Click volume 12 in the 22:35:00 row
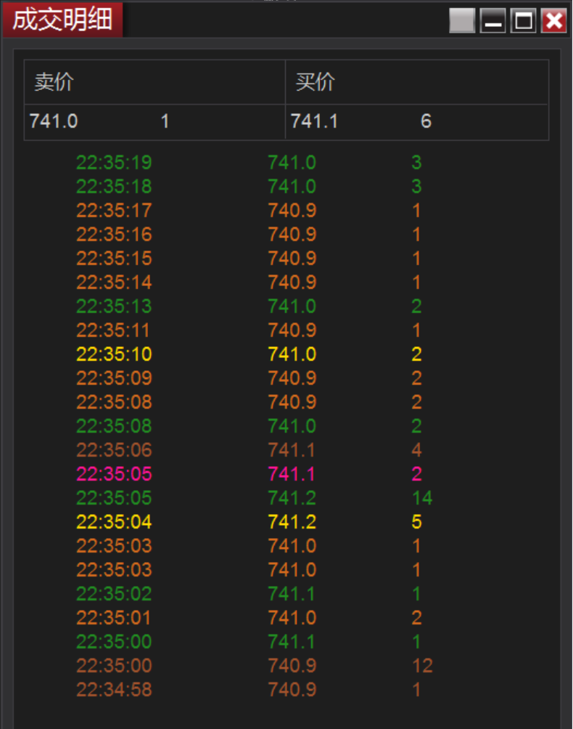Image resolution: width=573 pixels, height=729 pixels. coord(422,666)
